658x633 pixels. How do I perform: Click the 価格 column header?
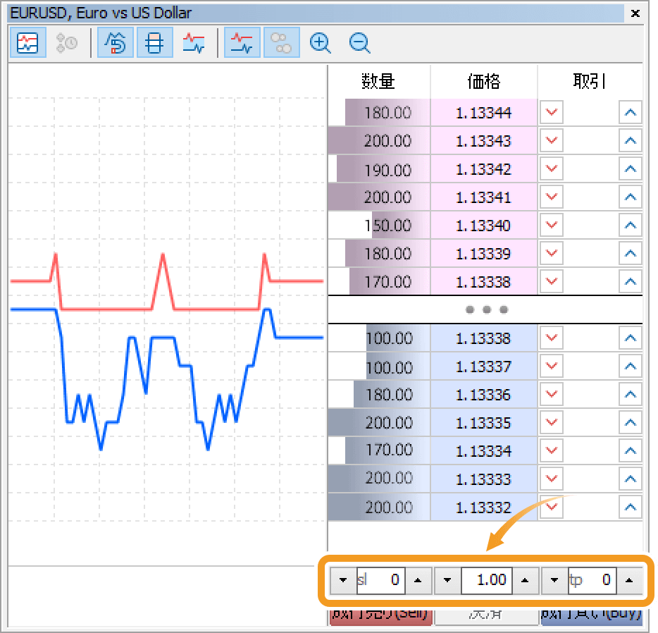click(484, 82)
